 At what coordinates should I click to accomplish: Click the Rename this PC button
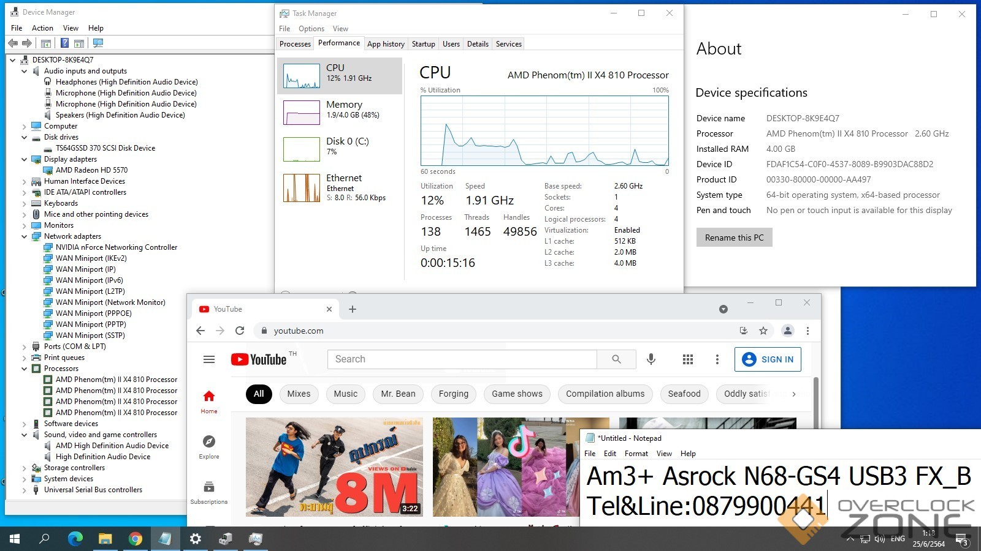click(734, 238)
